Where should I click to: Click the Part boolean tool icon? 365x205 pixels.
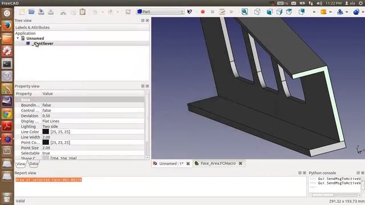(356, 11)
